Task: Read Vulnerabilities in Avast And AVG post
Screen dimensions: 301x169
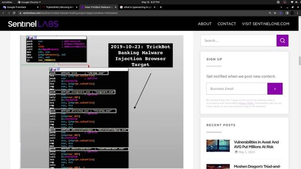Action: (256, 144)
